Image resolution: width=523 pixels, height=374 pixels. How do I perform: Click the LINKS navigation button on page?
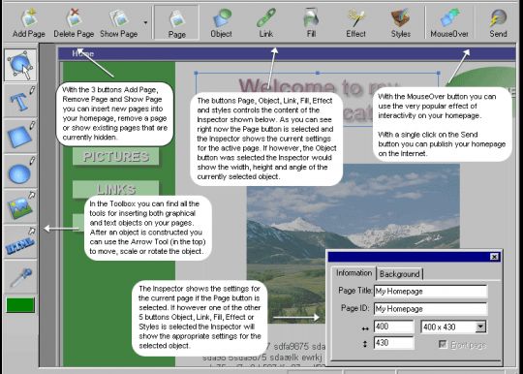[116, 189]
